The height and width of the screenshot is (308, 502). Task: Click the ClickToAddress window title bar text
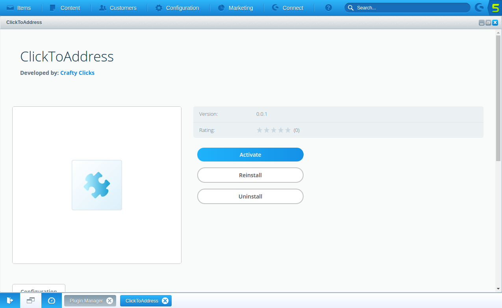(24, 22)
